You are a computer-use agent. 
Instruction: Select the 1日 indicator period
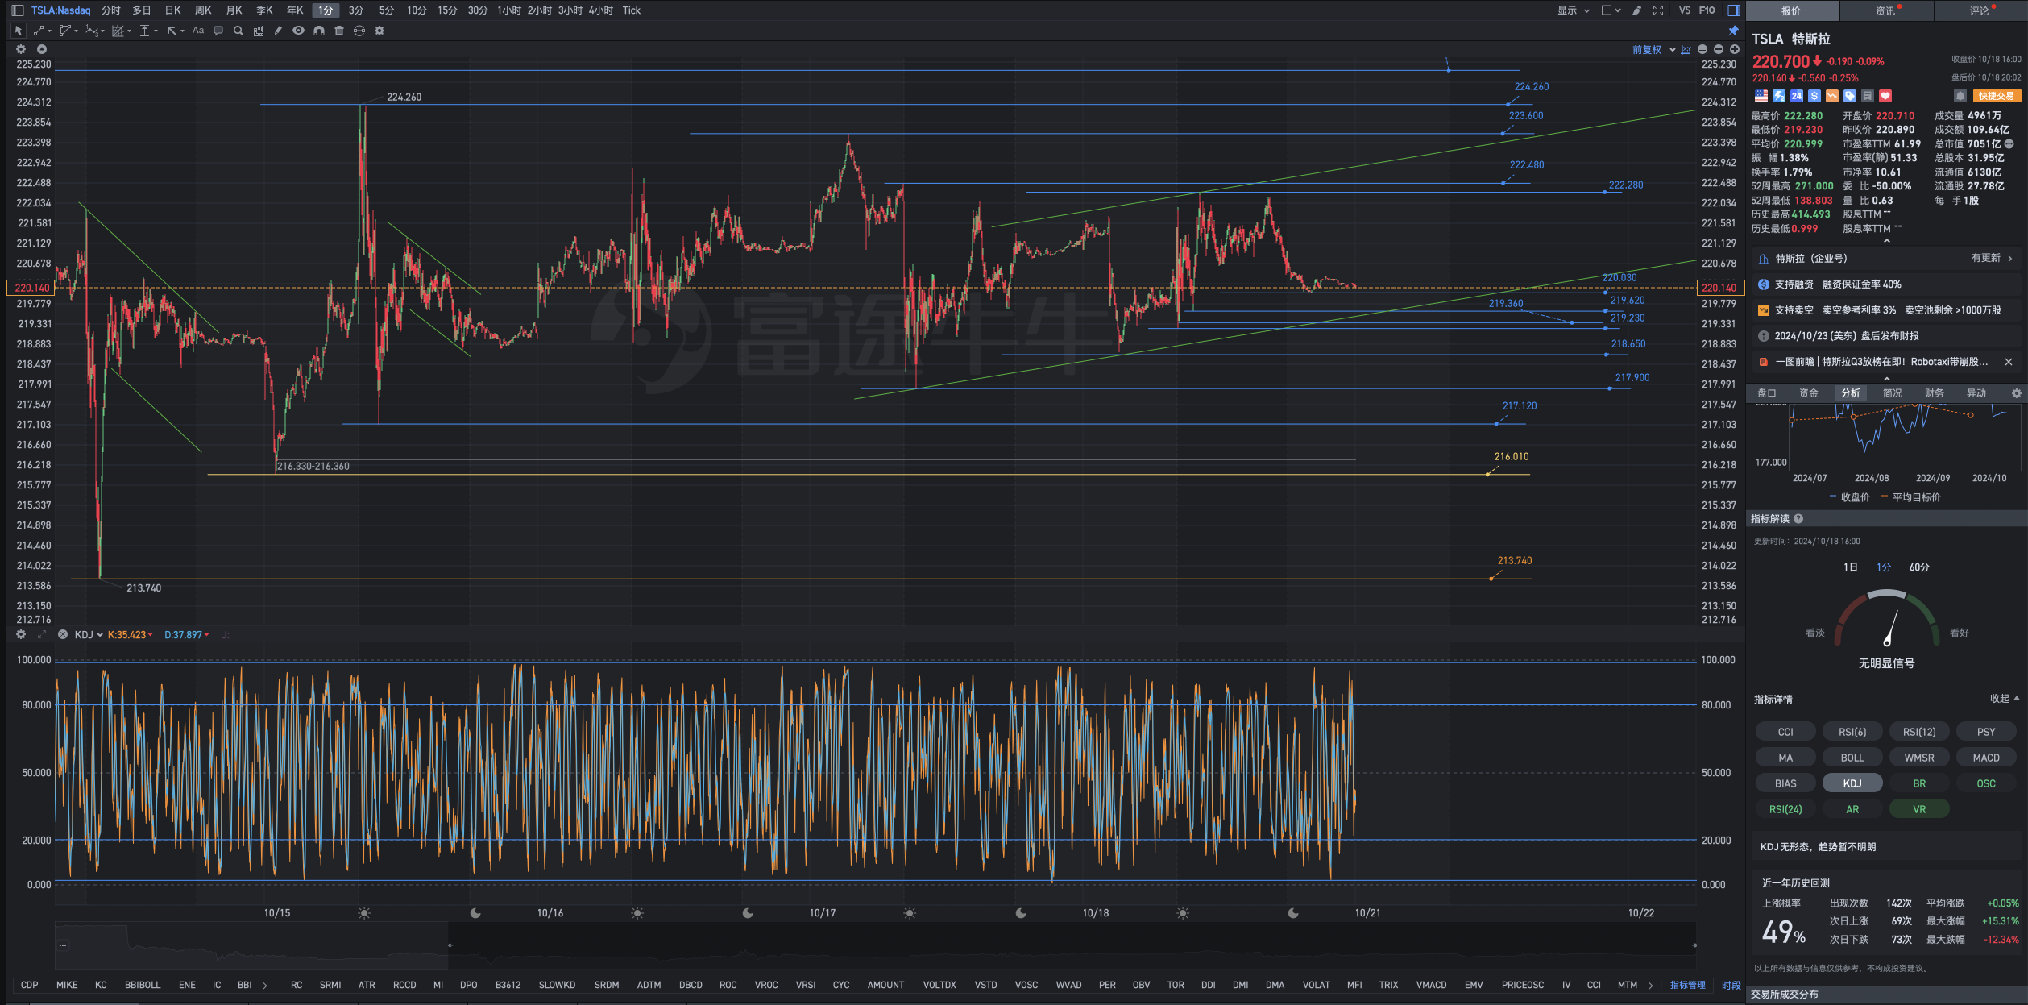[x=1851, y=567]
